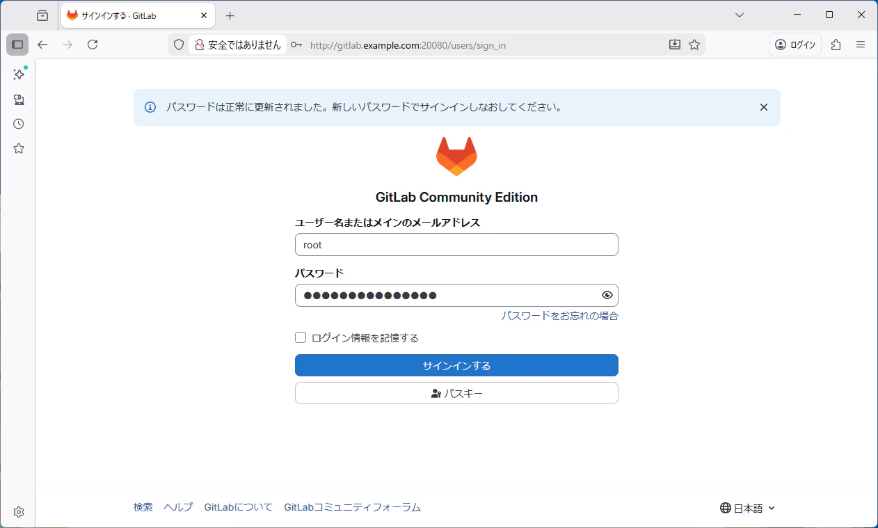Open the AI chatbot sparkle sidebar icon

(x=19, y=74)
